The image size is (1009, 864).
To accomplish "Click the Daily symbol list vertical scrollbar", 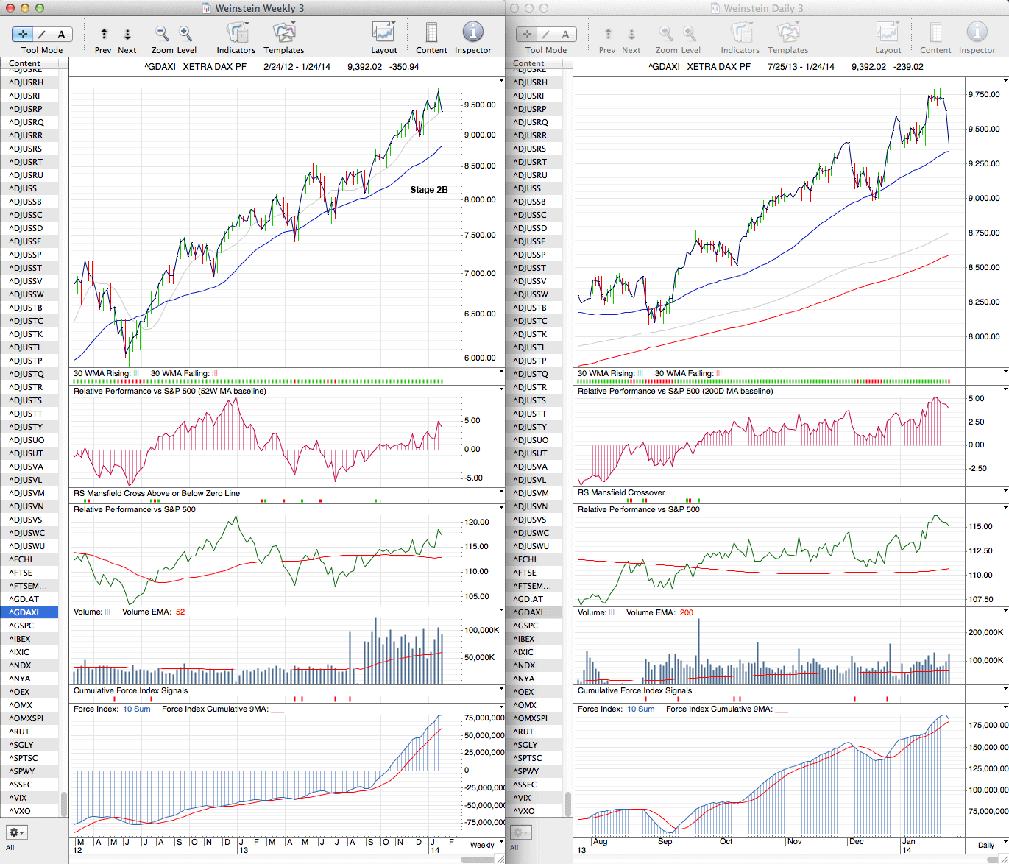I will [568, 804].
